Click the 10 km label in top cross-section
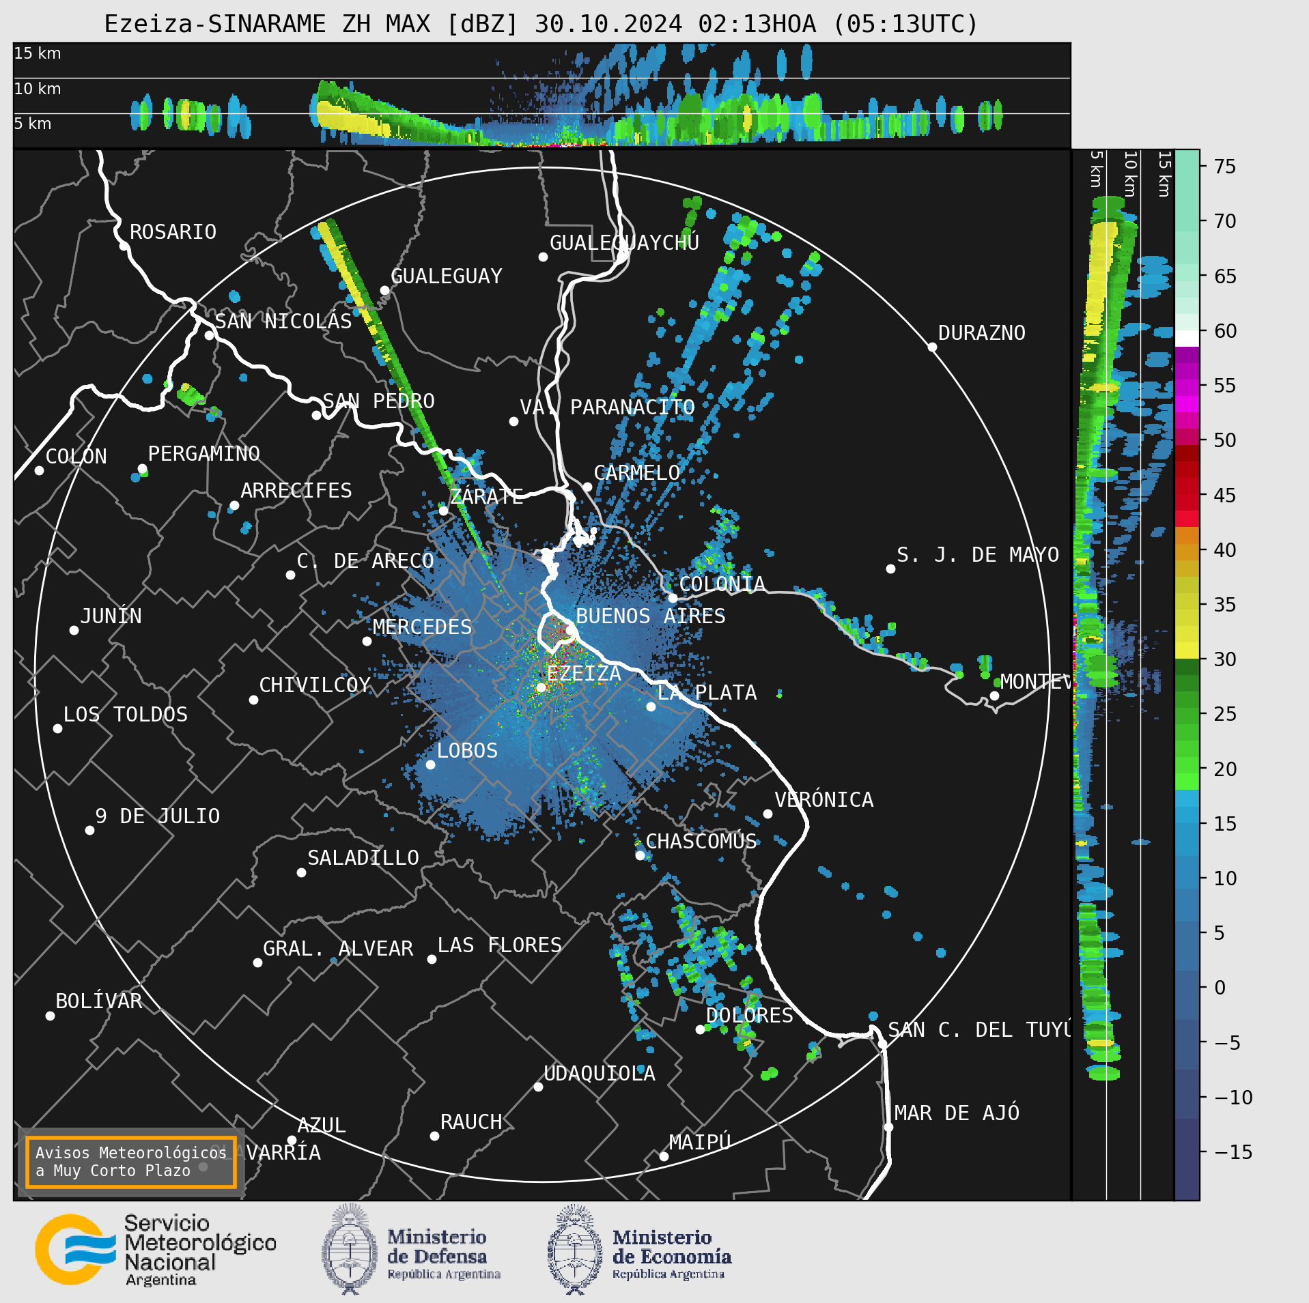Screen dimensions: 1309x1303 tap(38, 89)
